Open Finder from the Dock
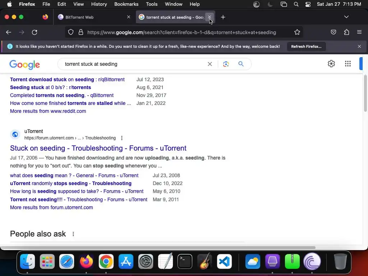Image resolution: width=368 pixels, height=276 pixels. [x=27, y=261]
